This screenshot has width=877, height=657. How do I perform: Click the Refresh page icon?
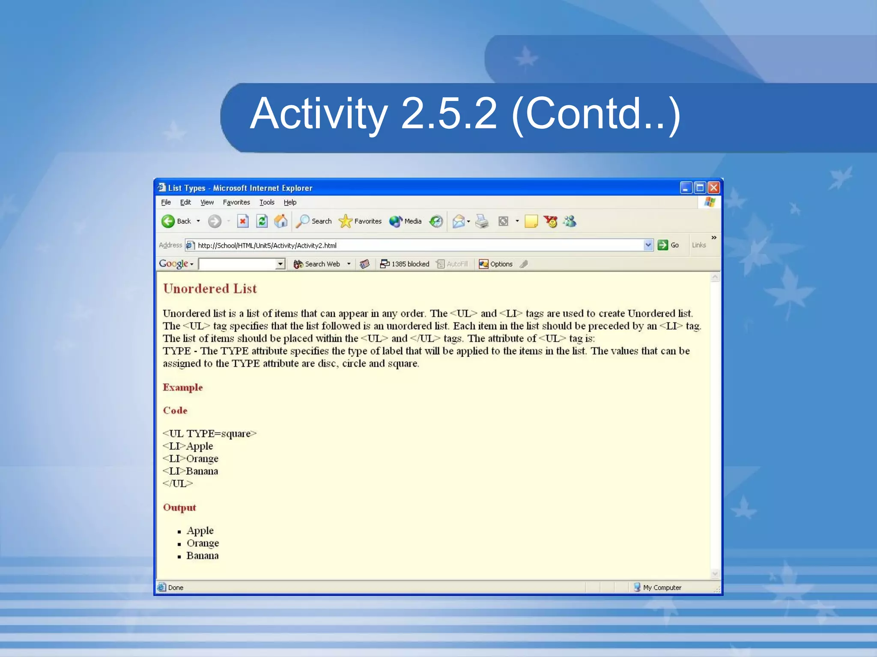point(262,221)
